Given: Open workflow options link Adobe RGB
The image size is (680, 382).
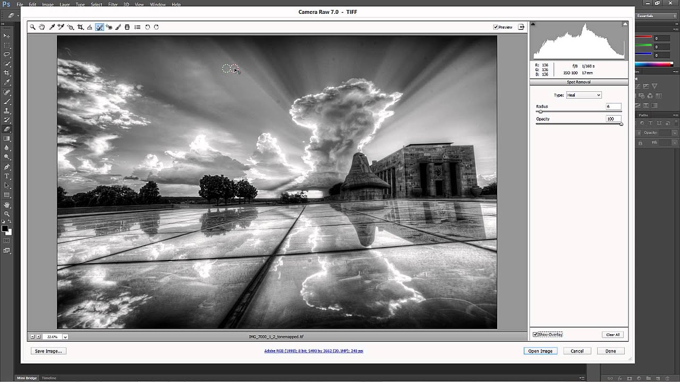Looking at the screenshot, I should click(313, 351).
